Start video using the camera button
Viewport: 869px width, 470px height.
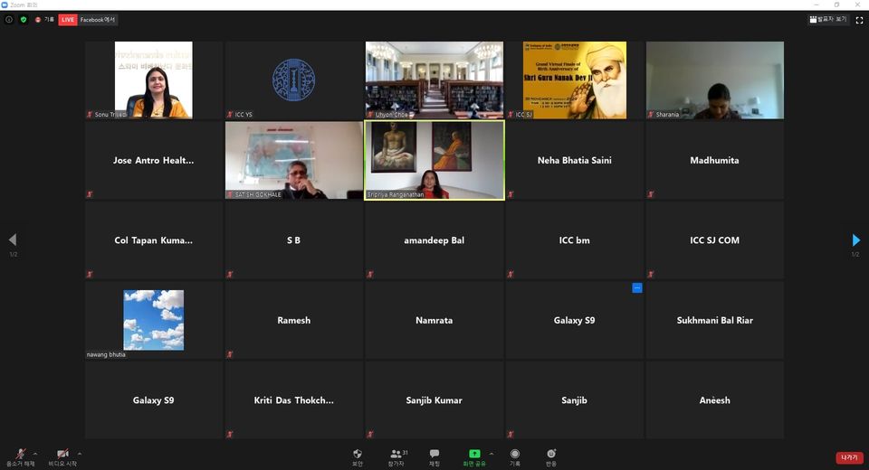click(x=62, y=455)
